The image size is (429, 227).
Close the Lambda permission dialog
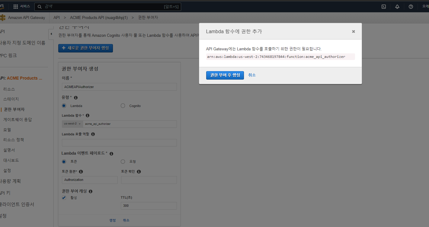[354, 31]
